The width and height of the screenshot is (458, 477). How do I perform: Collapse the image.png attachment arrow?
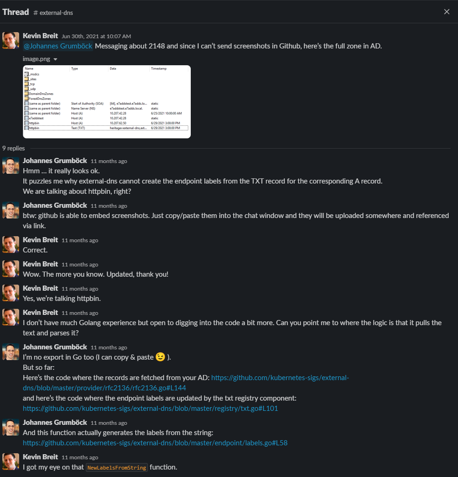(56, 59)
